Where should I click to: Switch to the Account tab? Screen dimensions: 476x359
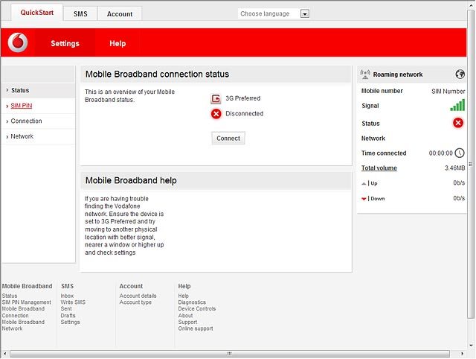click(120, 13)
